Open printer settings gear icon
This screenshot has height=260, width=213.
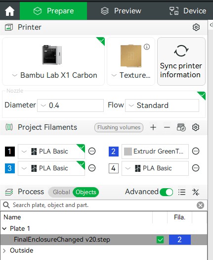196,27
